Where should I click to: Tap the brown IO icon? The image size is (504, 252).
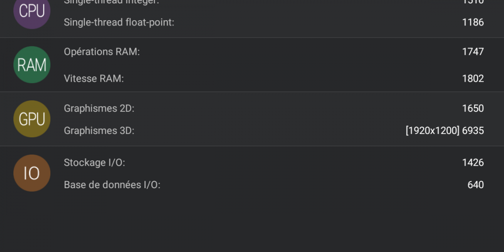tap(32, 173)
